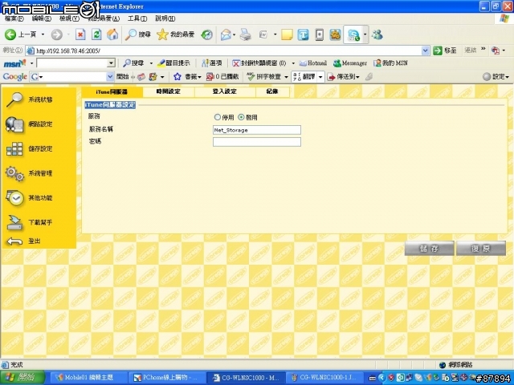Click the 移至 Go button
Image resolution: width=514 pixels, height=385 pixels.
tap(445, 51)
